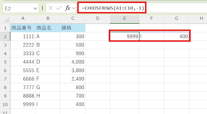
Task: Open the Insert Function fx icon
Action: click(x=68, y=8)
